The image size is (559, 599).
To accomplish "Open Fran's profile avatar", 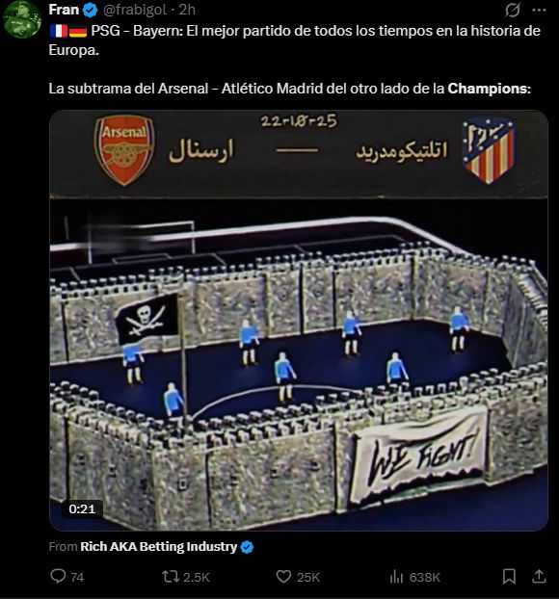I will tap(22, 18).
